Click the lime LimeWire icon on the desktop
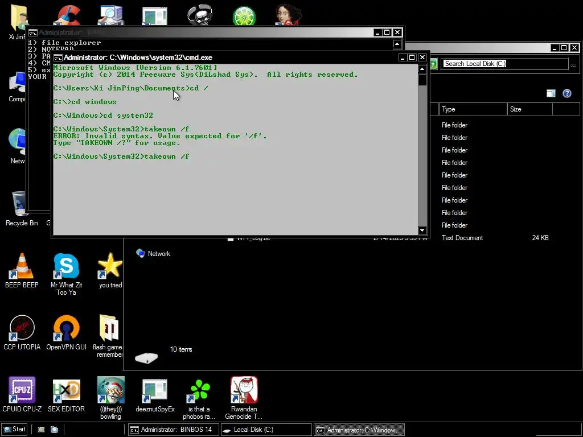 point(244,17)
